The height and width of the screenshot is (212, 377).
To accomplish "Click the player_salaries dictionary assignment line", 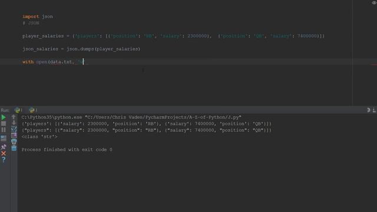I will 173,36.
